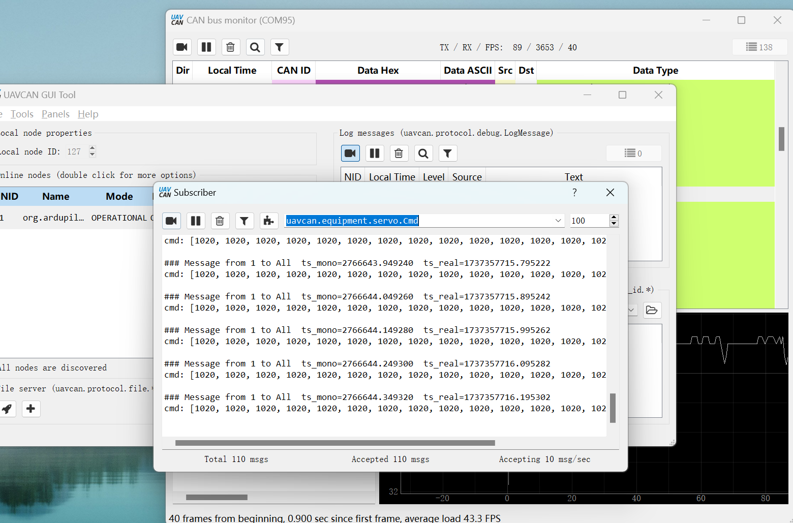793x523 pixels.
Task: Open the filter in Subscriber toolbar
Action: (x=244, y=221)
